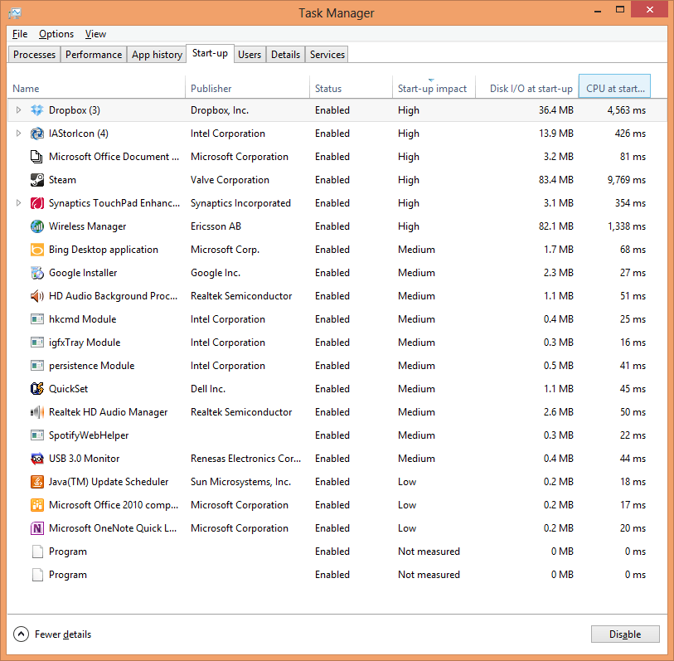Select Valve Corporation publisher cell

[230, 180]
